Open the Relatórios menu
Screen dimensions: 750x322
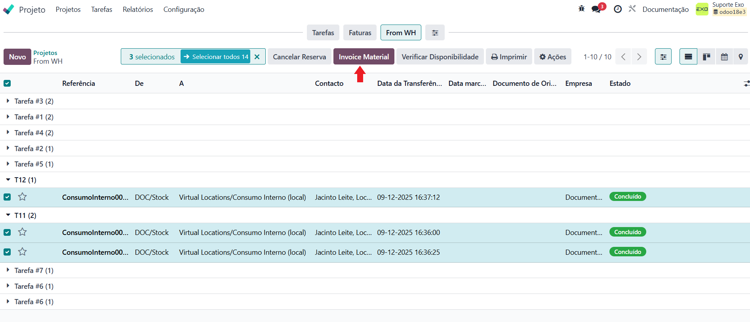[138, 9]
